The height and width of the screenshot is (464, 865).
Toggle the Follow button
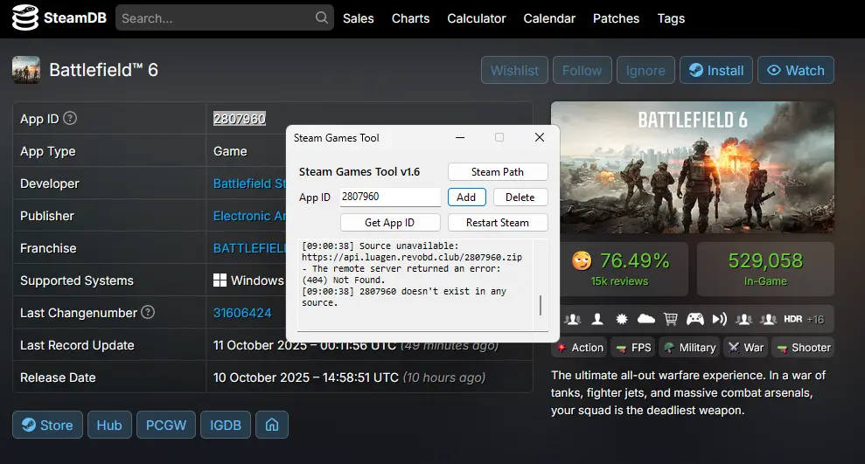point(582,70)
